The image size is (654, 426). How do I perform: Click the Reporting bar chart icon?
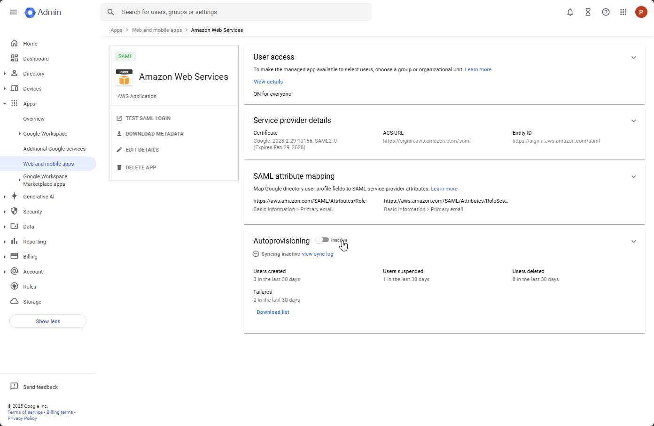pyautogui.click(x=14, y=241)
